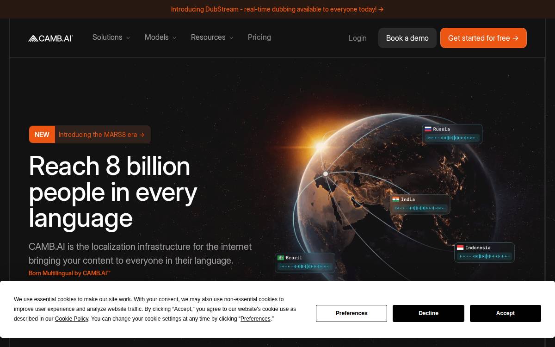
Task: Open cookie Preferences button
Action: pyautogui.click(x=351, y=313)
